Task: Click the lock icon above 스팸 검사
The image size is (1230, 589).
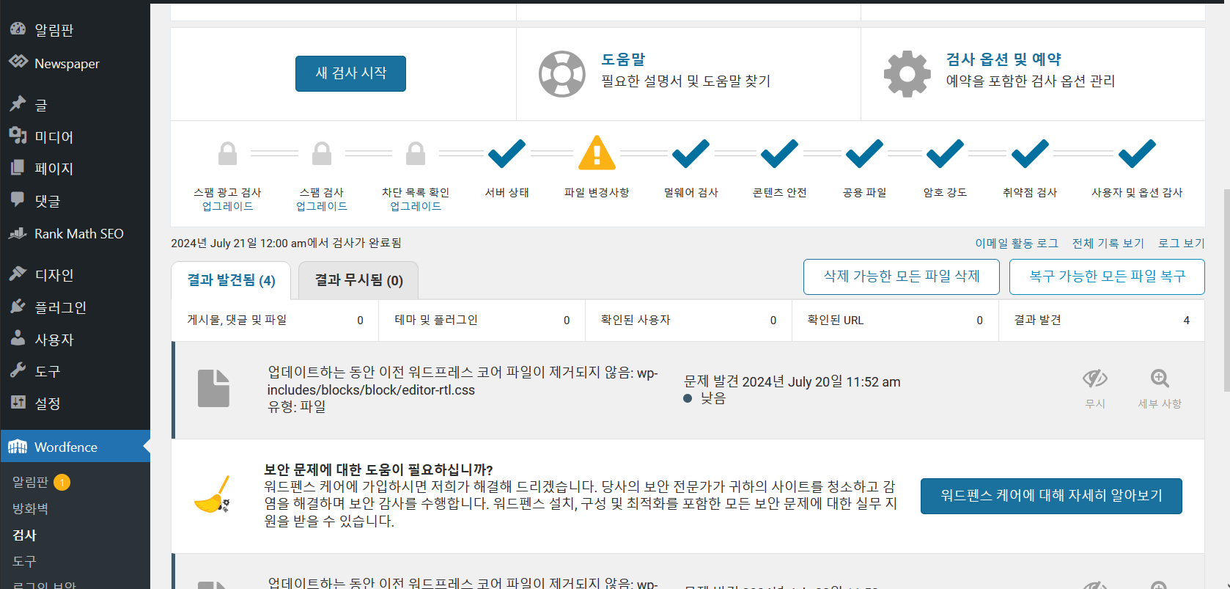Action: 322,153
